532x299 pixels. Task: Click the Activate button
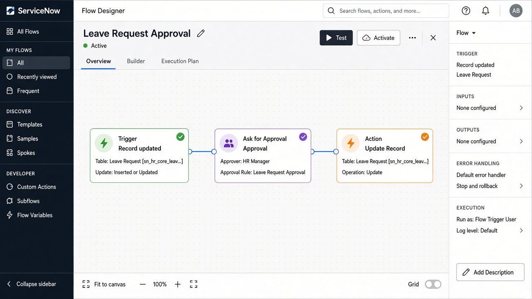tap(379, 38)
